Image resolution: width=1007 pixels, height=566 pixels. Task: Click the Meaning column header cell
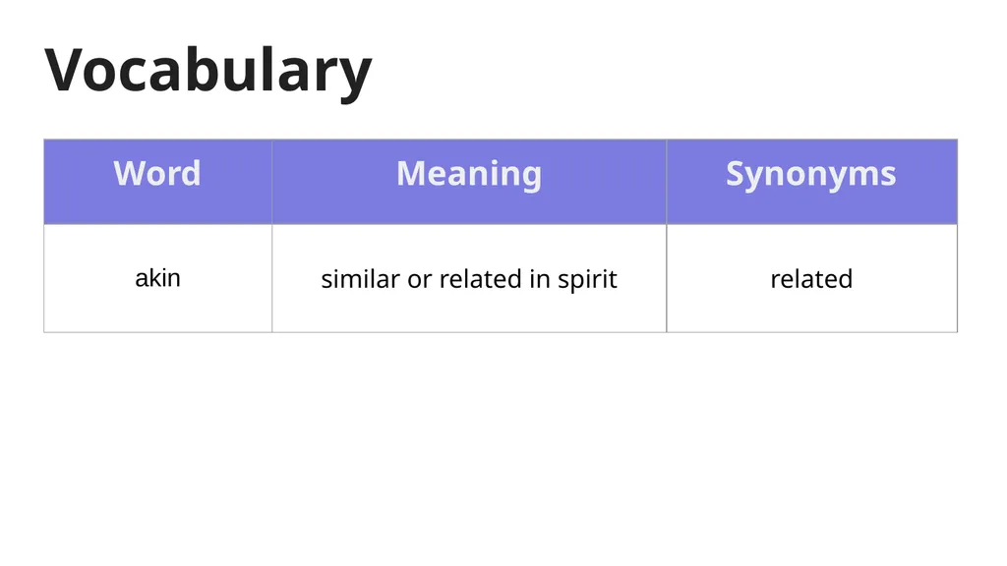pos(469,182)
